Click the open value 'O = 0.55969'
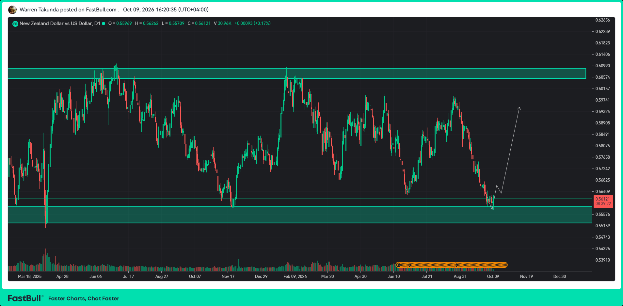 pos(120,24)
